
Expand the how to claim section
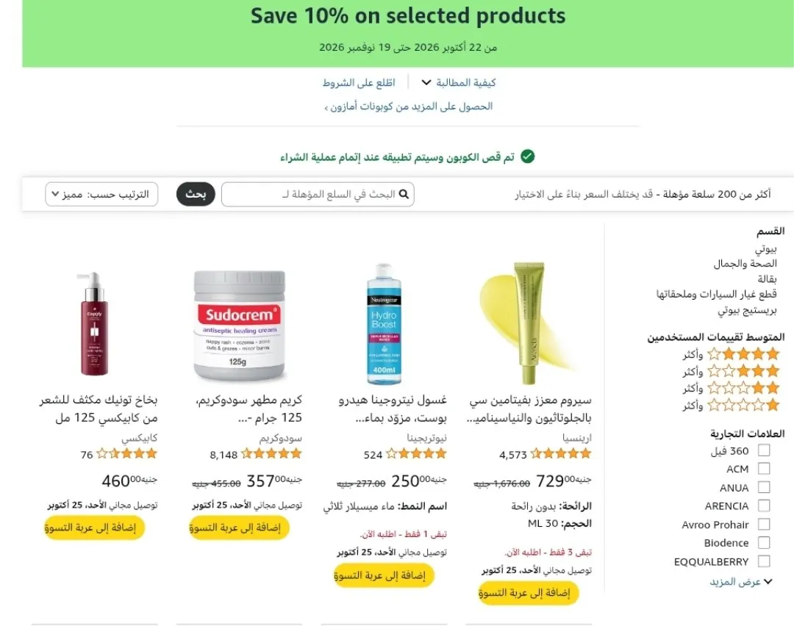(459, 82)
